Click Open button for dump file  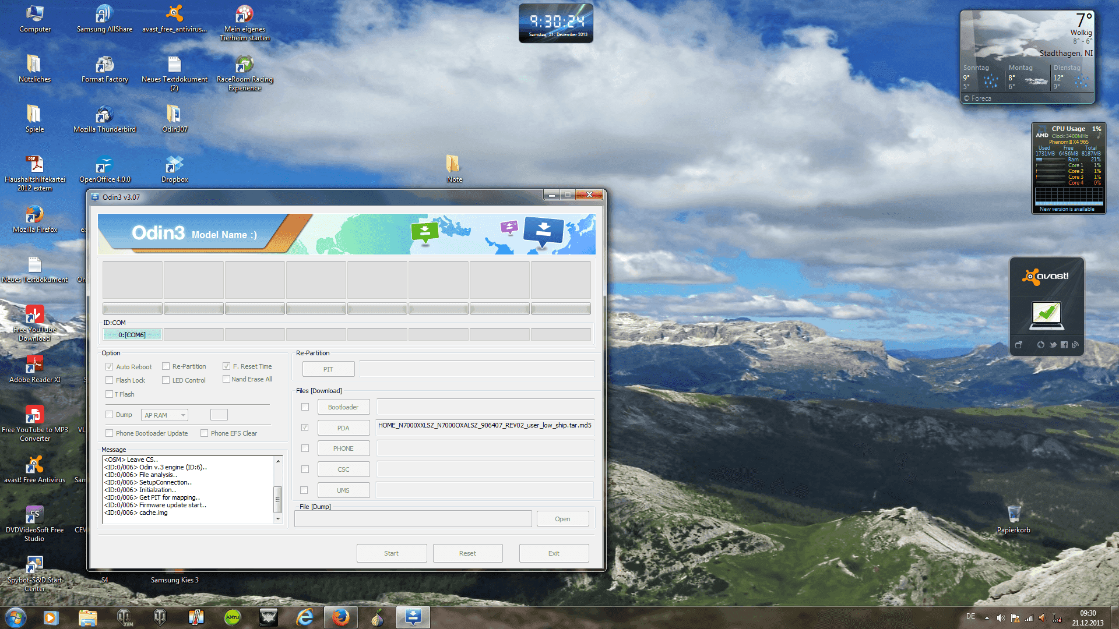click(x=562, y=519)
